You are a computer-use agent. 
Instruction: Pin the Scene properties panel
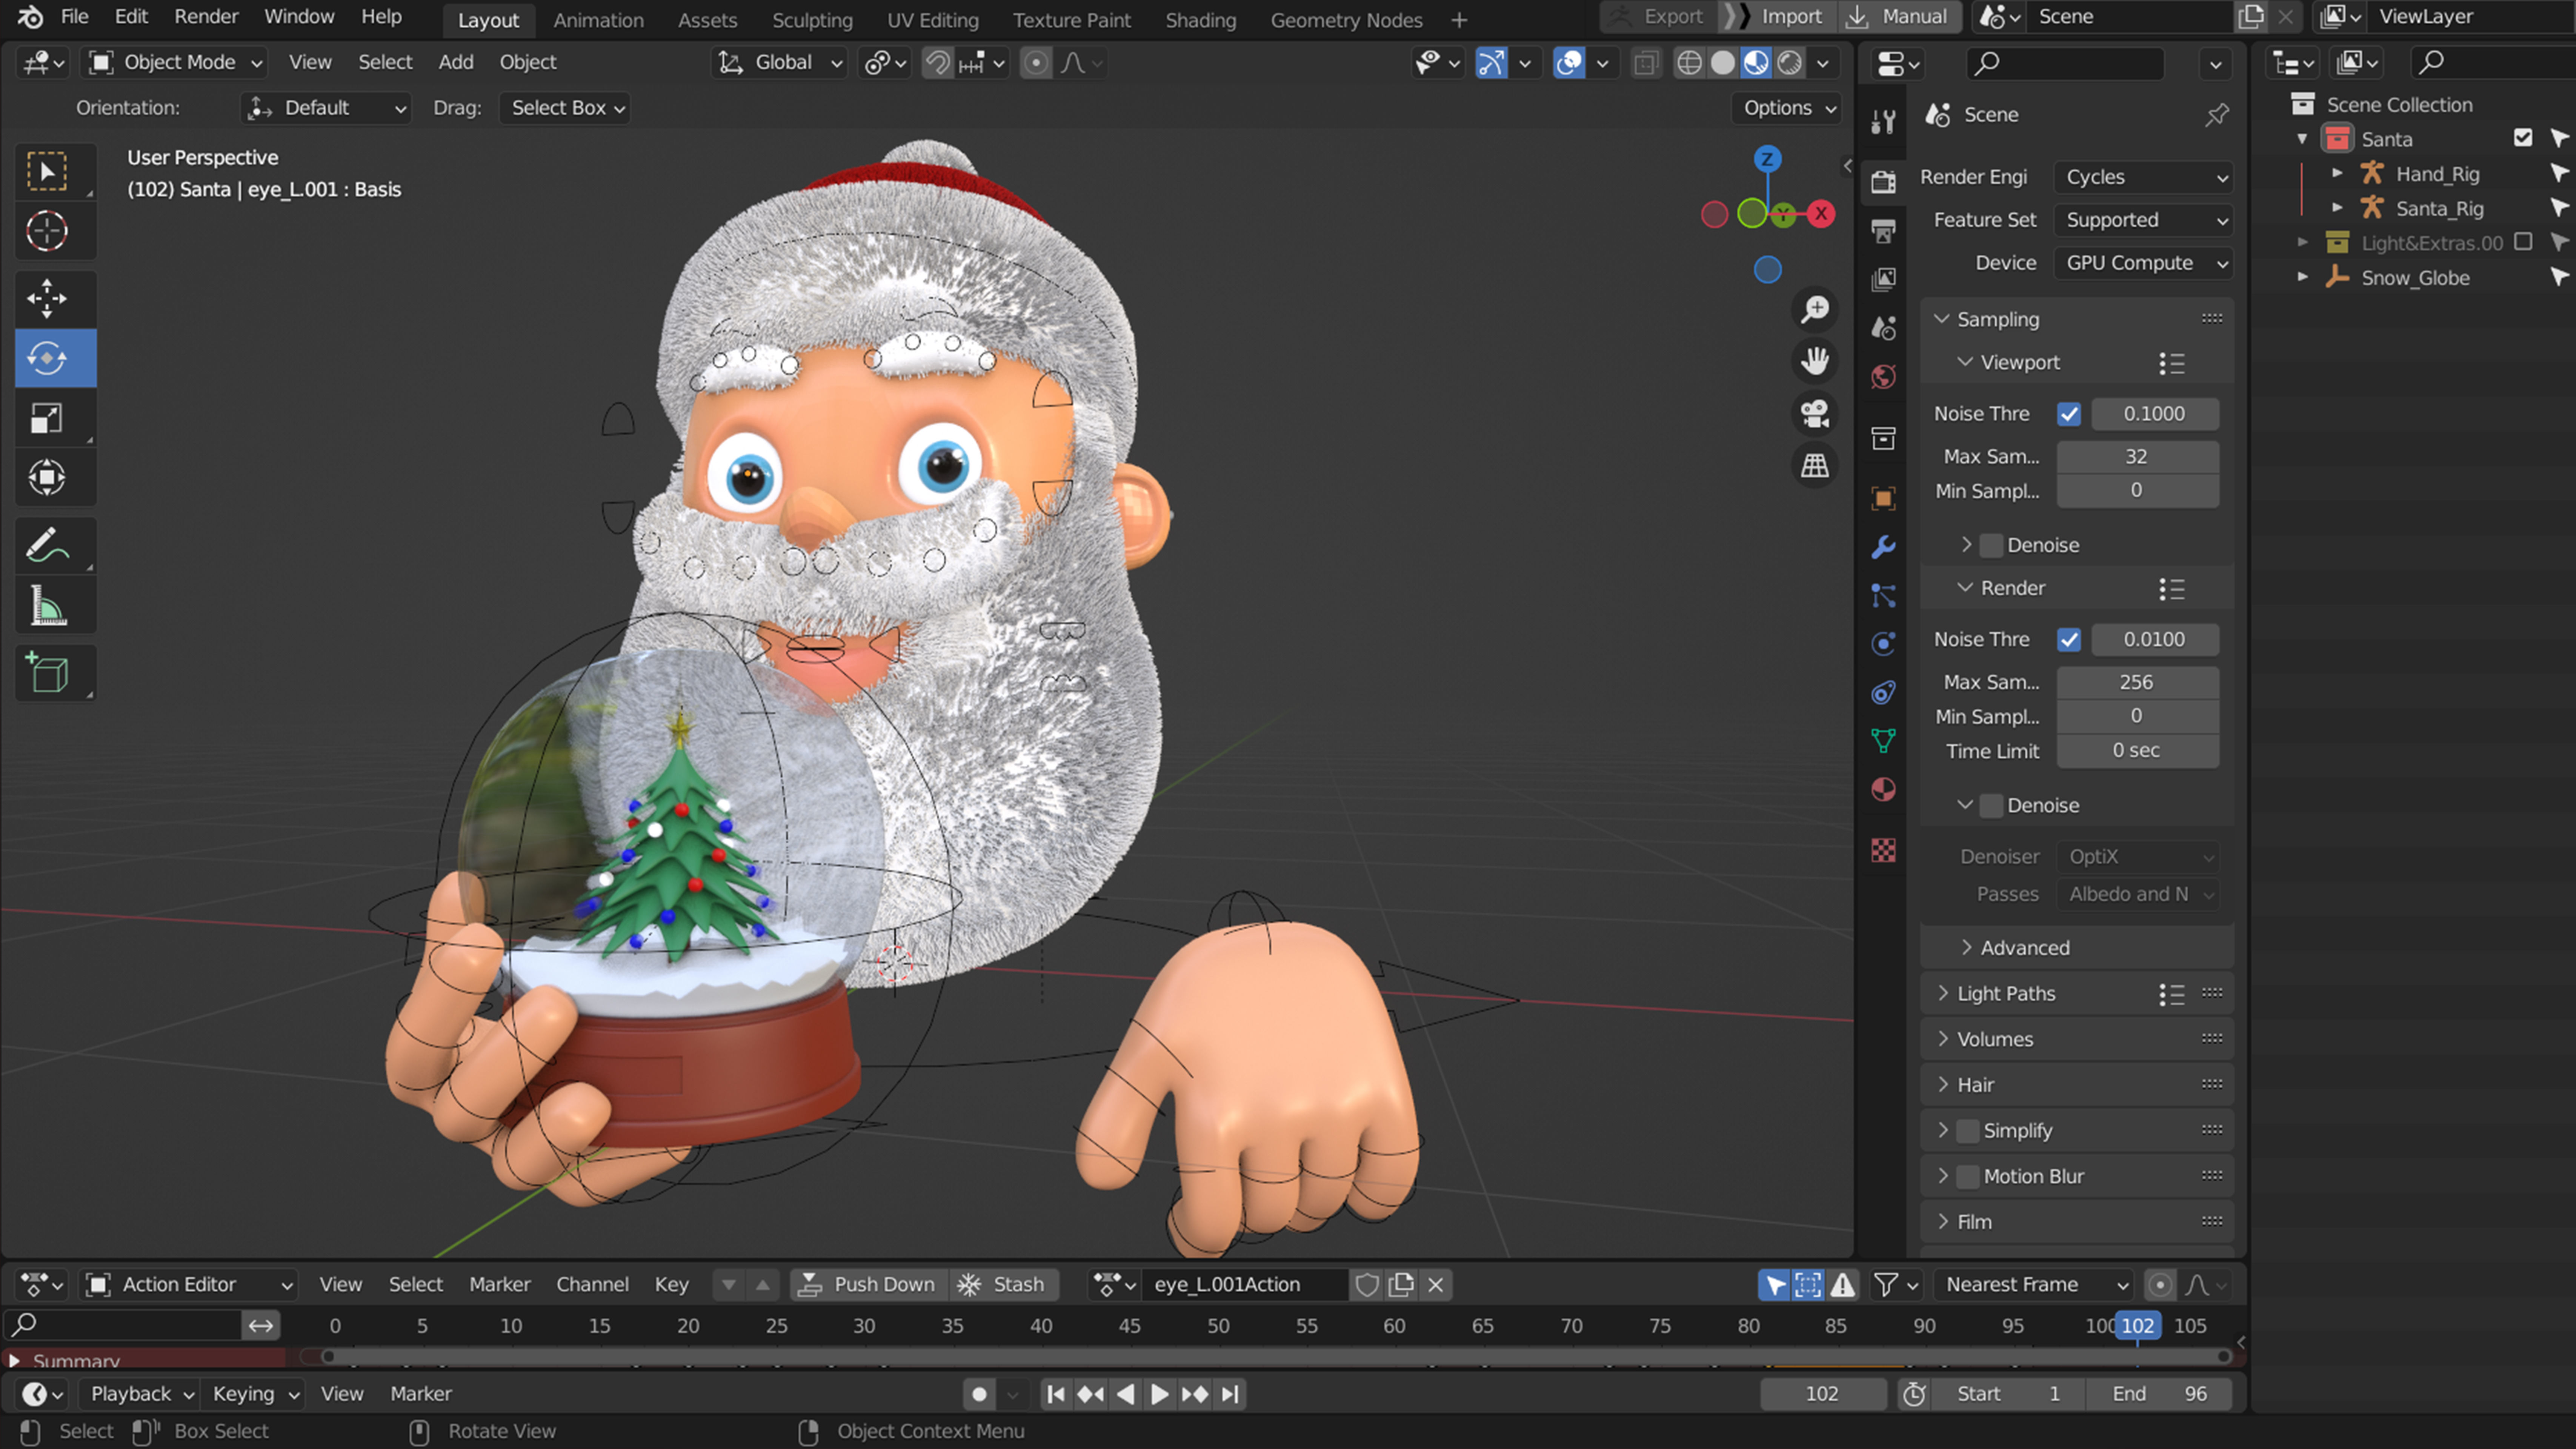pyautogui.click(x=2216, y=115)
